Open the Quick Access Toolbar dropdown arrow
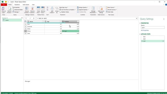The image size is (167, 94). point(9,2)
